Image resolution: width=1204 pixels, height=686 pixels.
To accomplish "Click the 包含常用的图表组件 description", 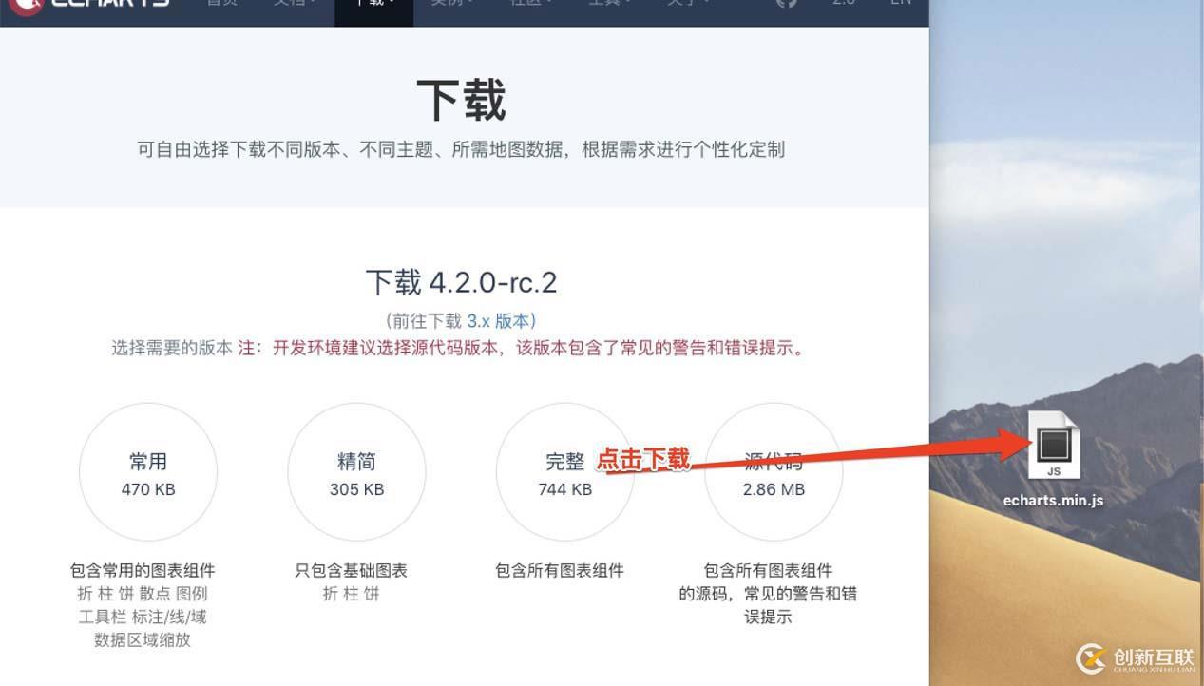I will (143, 571).
